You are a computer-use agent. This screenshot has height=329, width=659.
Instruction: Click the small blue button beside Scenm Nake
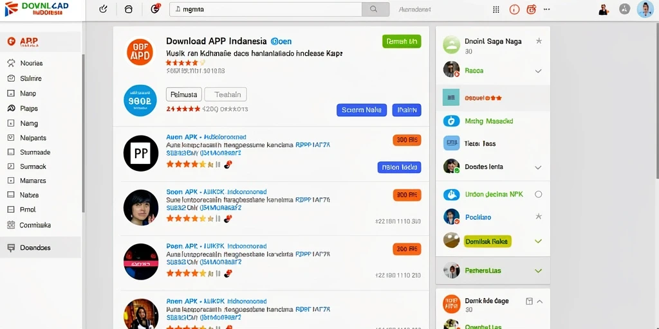click(407, 110)
